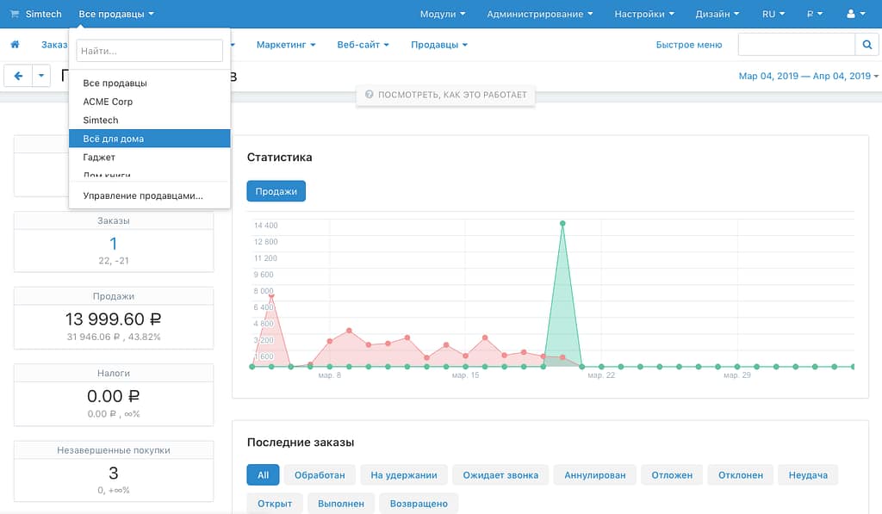Open the date range picker Мар 04 — Апр 04
882x514 pixels.
805,76
